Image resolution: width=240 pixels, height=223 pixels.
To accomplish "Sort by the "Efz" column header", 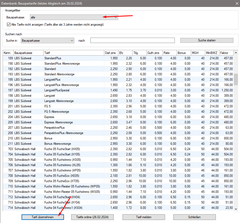I will [x=125, y=53].
